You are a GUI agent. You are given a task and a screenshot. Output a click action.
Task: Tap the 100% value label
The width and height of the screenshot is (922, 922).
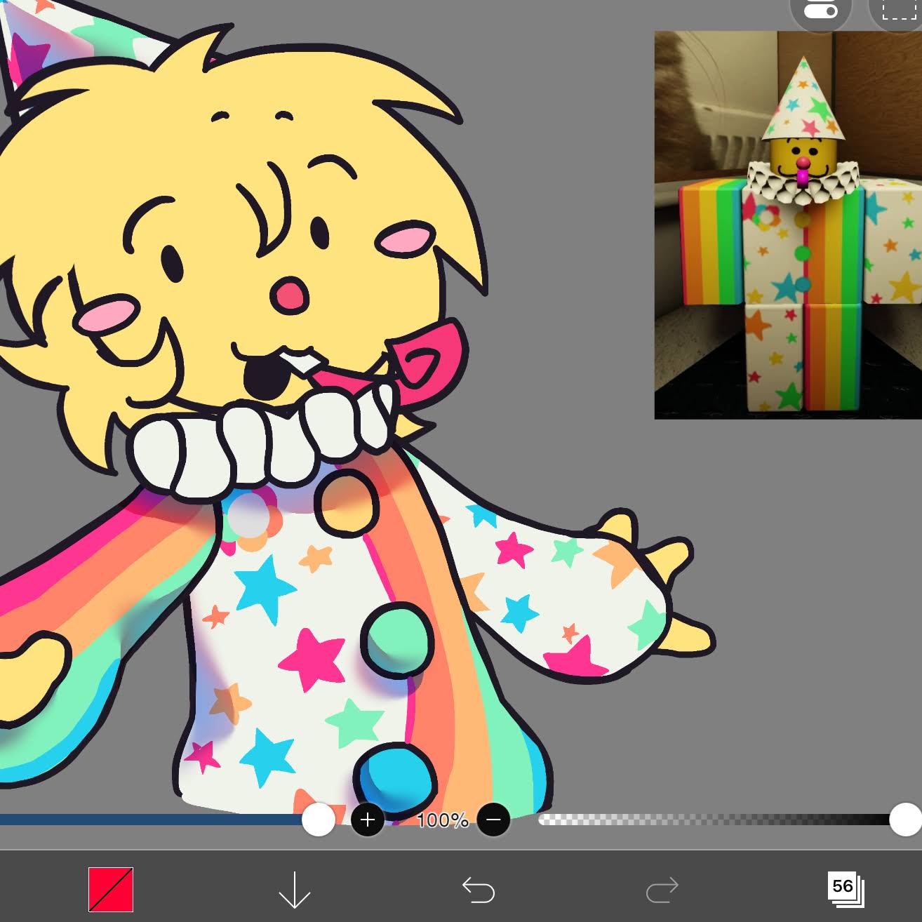pyautogui.click(x=442, y=820)
